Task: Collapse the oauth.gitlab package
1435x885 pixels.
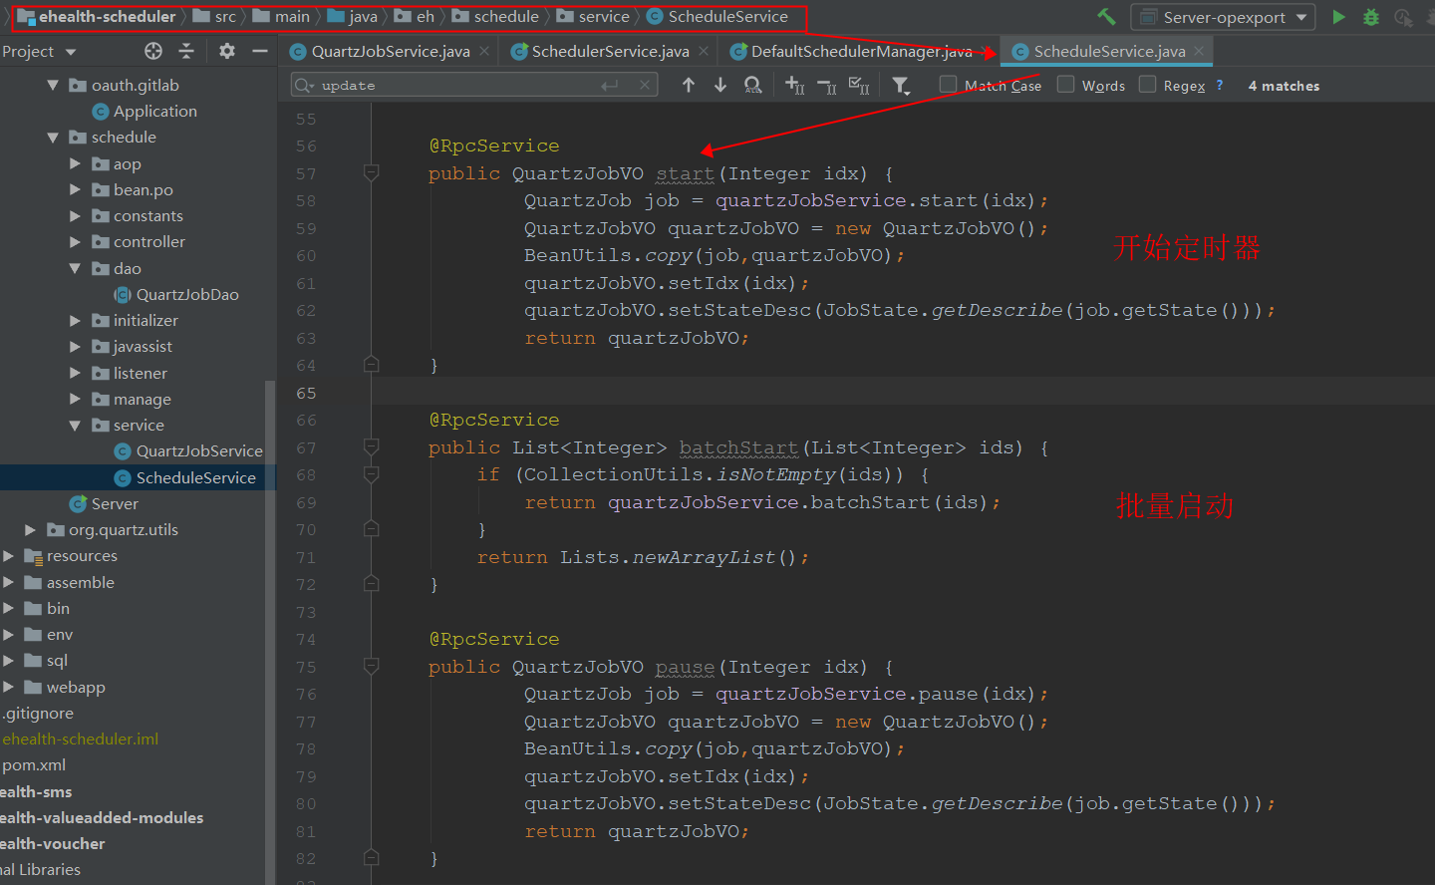Action: pyautogui.click(x=53, y=86)
